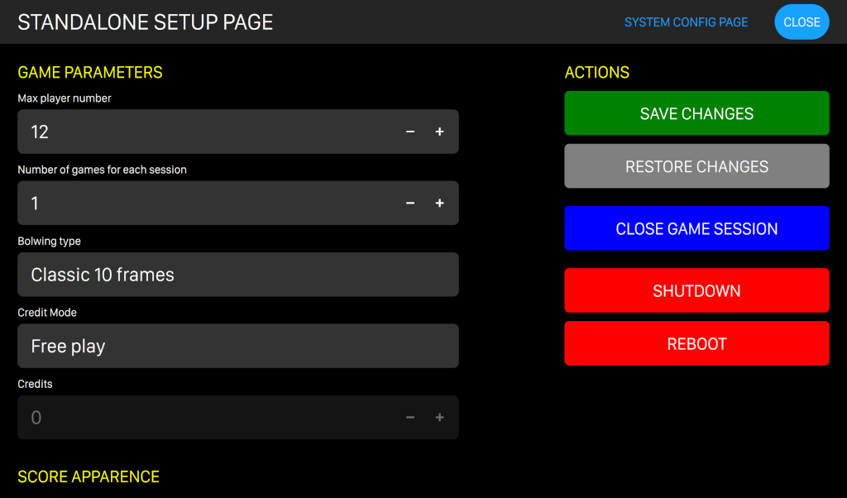The height and width of the screenshot is (498, 847).
Task: Click Close Game Session button
Action: coord(696,229)
